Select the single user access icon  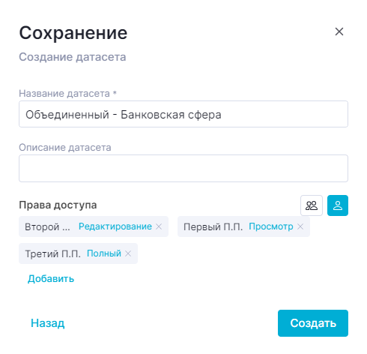point(338,205)
